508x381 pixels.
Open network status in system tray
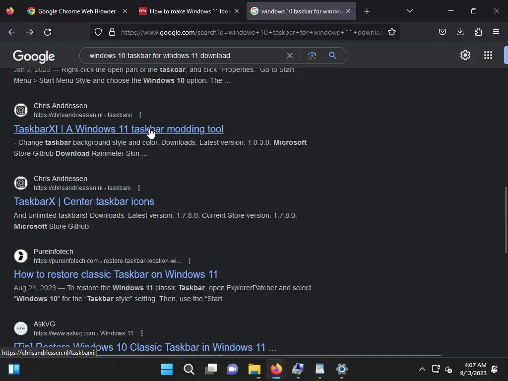[x=436, y=369]
